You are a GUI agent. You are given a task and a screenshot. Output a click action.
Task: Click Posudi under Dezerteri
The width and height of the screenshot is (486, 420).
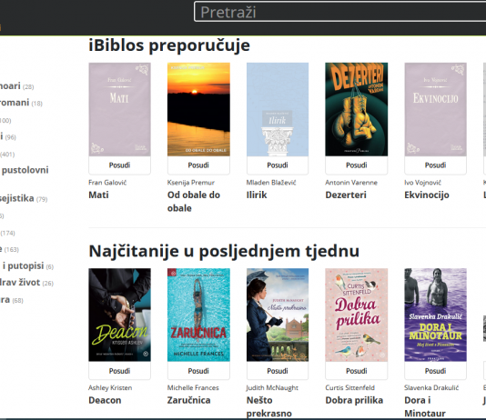click(357, 165)
